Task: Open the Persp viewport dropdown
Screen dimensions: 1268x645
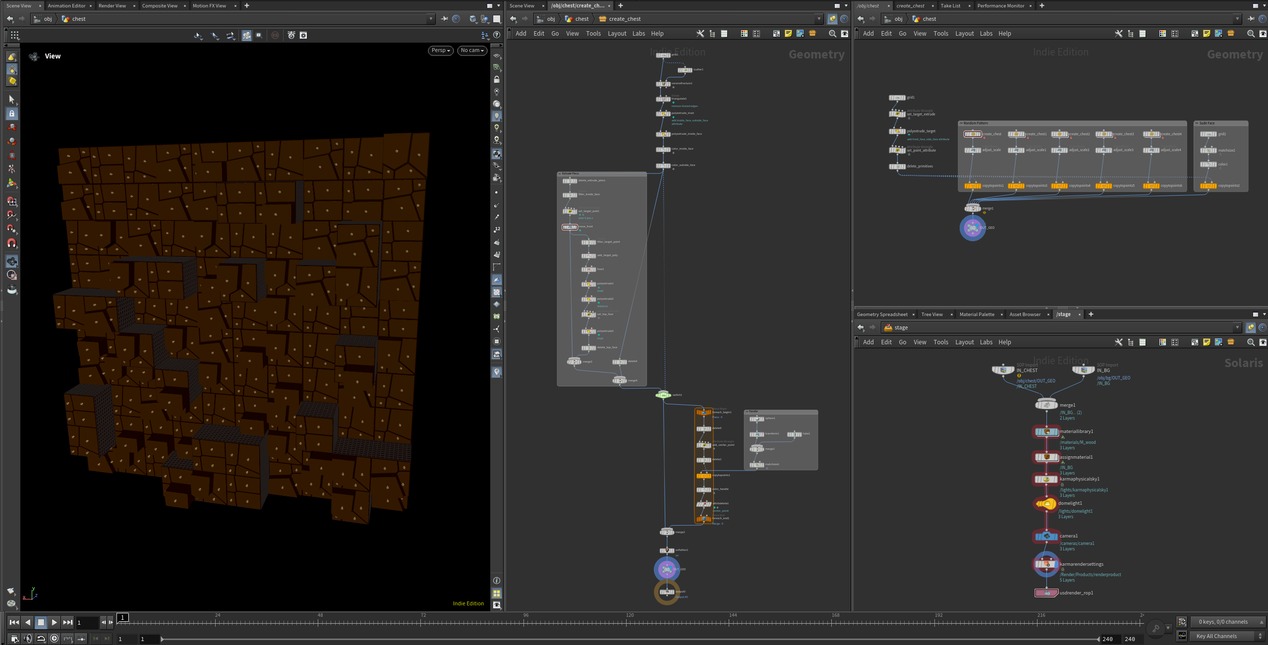Action: (x=440, y=51)
